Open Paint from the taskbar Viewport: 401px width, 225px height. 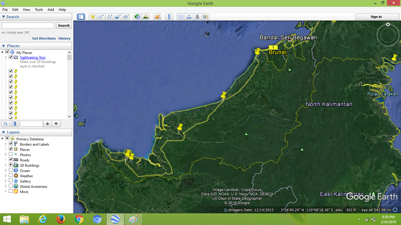pyautogui.click(x=134, y=219)
